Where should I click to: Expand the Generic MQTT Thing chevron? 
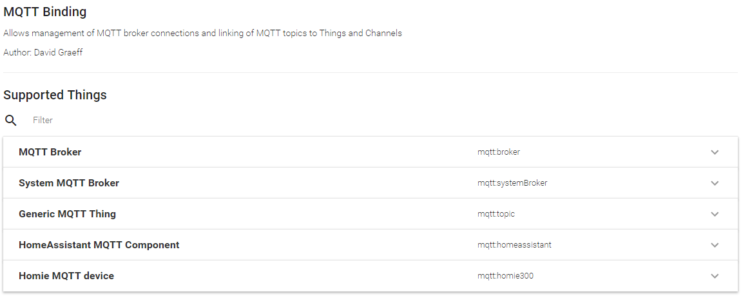tap(715, 214)
